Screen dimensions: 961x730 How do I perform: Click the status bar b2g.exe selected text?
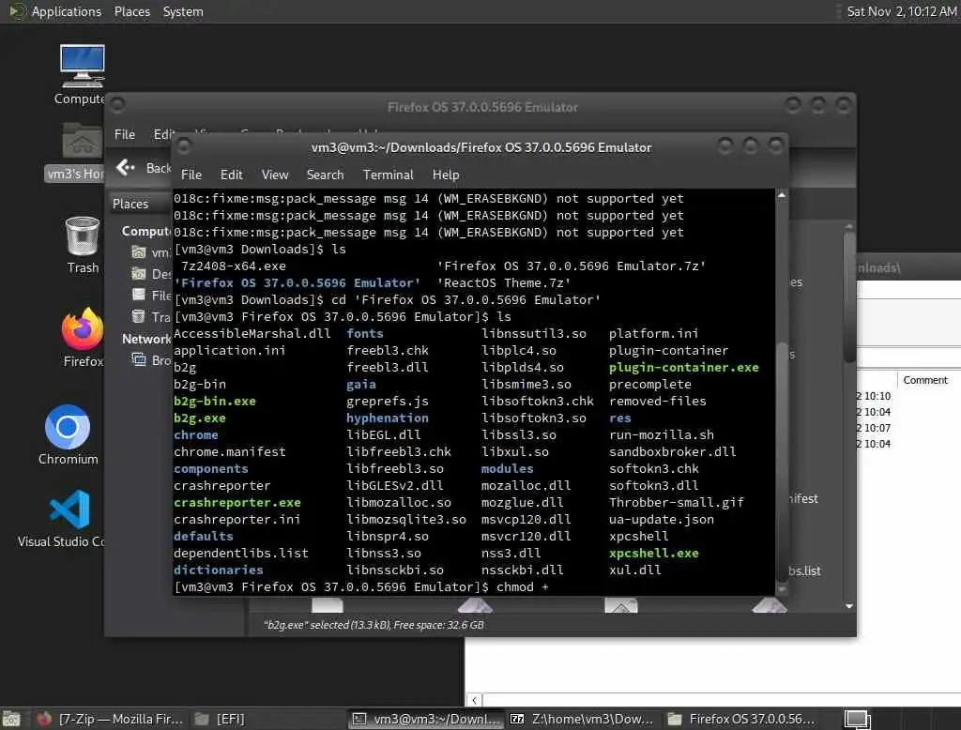(374, 625)
